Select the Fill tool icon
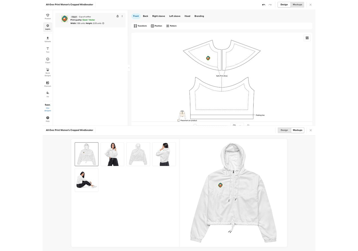The image size is (358, 251). pyautogui.click(x=48, y=94)
